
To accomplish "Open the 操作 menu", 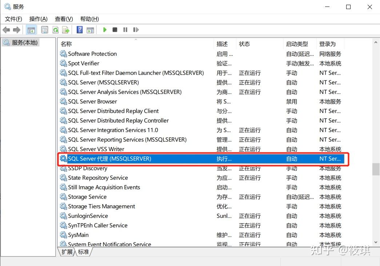I will pos(38,19).
